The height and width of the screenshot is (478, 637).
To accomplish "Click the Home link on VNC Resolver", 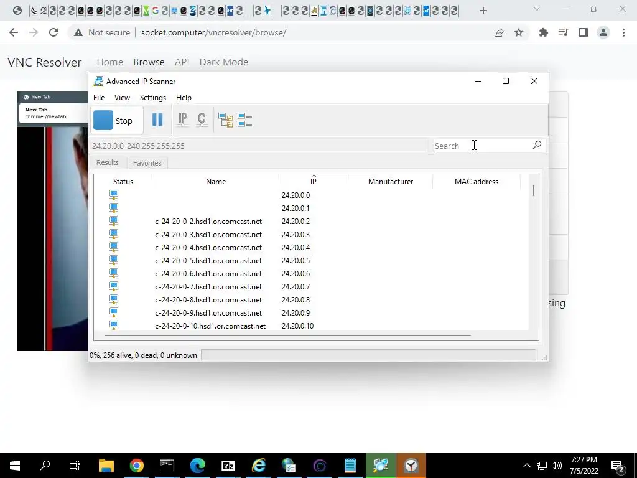I will [x=109, y=62].
